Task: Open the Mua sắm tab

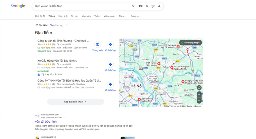Action: [86, 16]
